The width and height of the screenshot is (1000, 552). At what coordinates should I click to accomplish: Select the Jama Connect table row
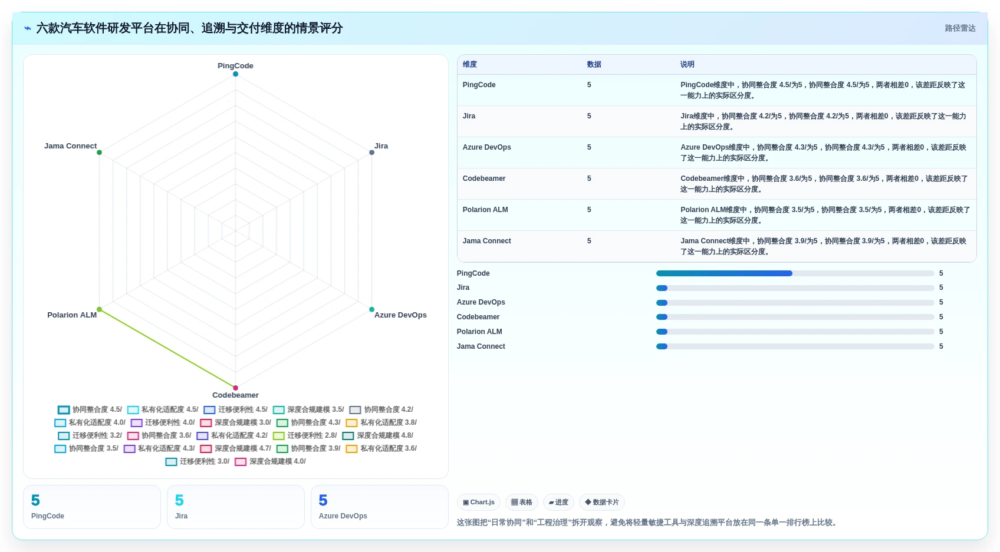point(716,246)
